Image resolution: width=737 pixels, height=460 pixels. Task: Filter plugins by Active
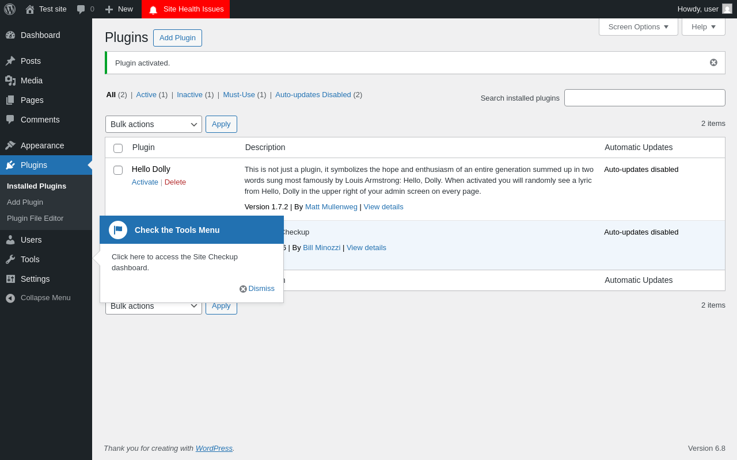(x=146, y=94)
